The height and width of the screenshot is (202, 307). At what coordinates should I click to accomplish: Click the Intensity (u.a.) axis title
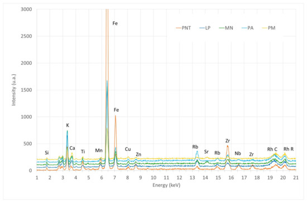click(x=13, y=90)
